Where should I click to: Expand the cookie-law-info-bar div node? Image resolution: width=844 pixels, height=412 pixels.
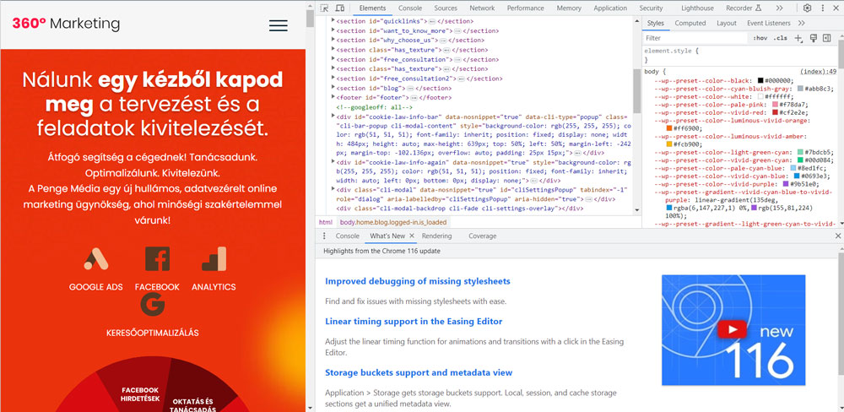tap(333, 117)
